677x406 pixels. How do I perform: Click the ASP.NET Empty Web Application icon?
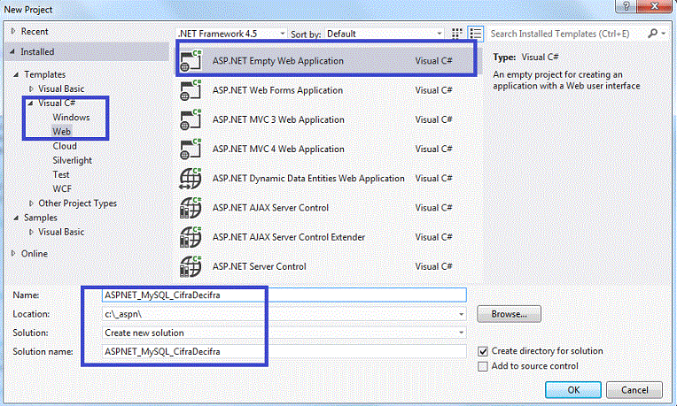pyautogui.click(x=191, y=61)
